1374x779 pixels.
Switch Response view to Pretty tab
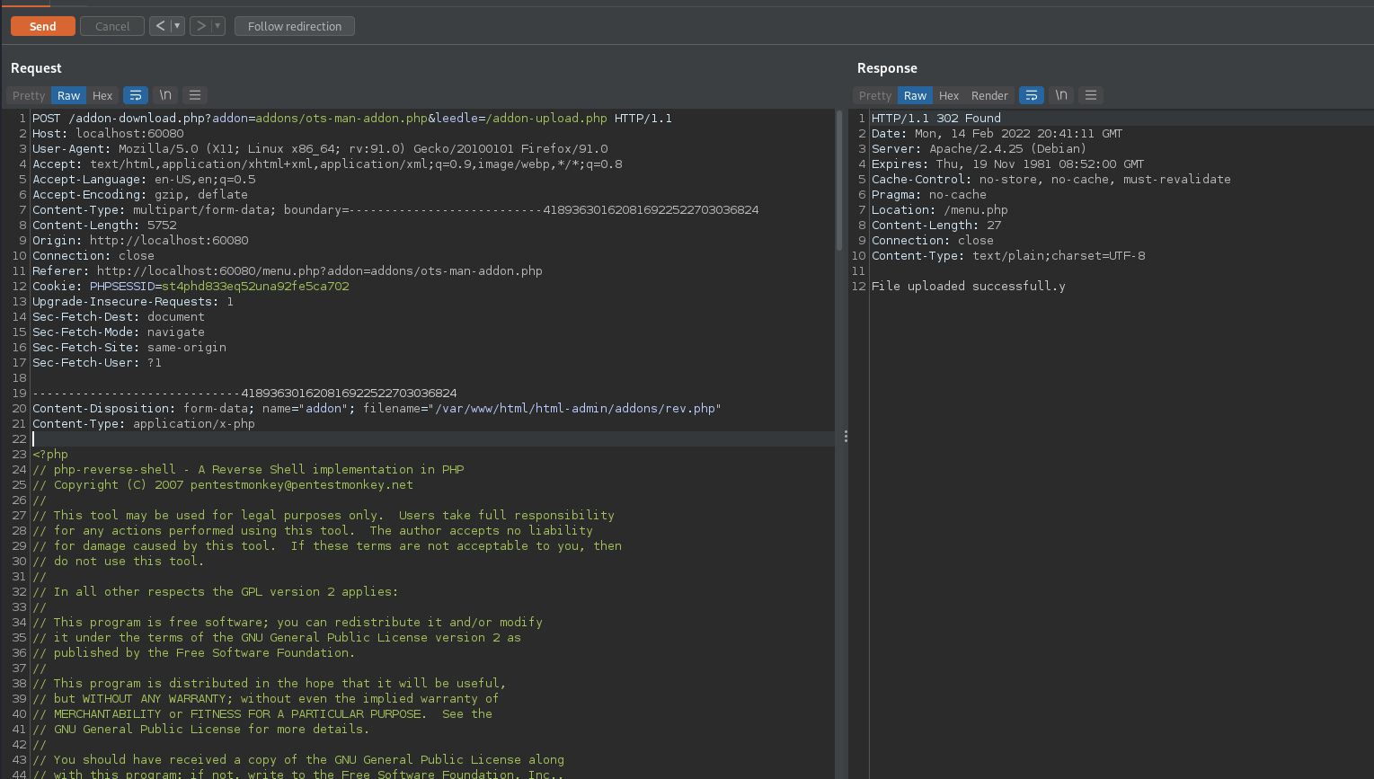click(x=875, y=95)
